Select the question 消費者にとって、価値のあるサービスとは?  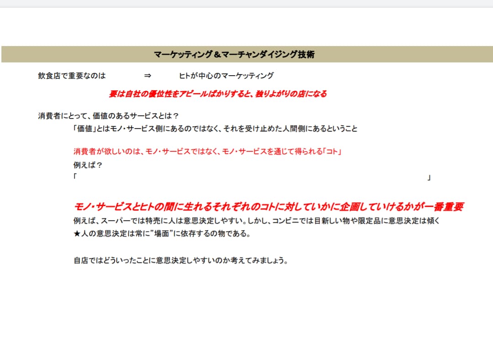tap(109, 116)
